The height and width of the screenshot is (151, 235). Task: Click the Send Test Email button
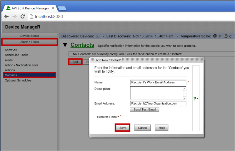tap(144, 110)
